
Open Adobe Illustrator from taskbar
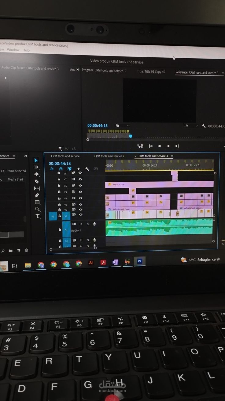pos(91,263)
